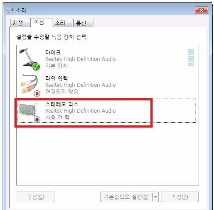Click the 라인 입력 cable icon

[29, 85]
